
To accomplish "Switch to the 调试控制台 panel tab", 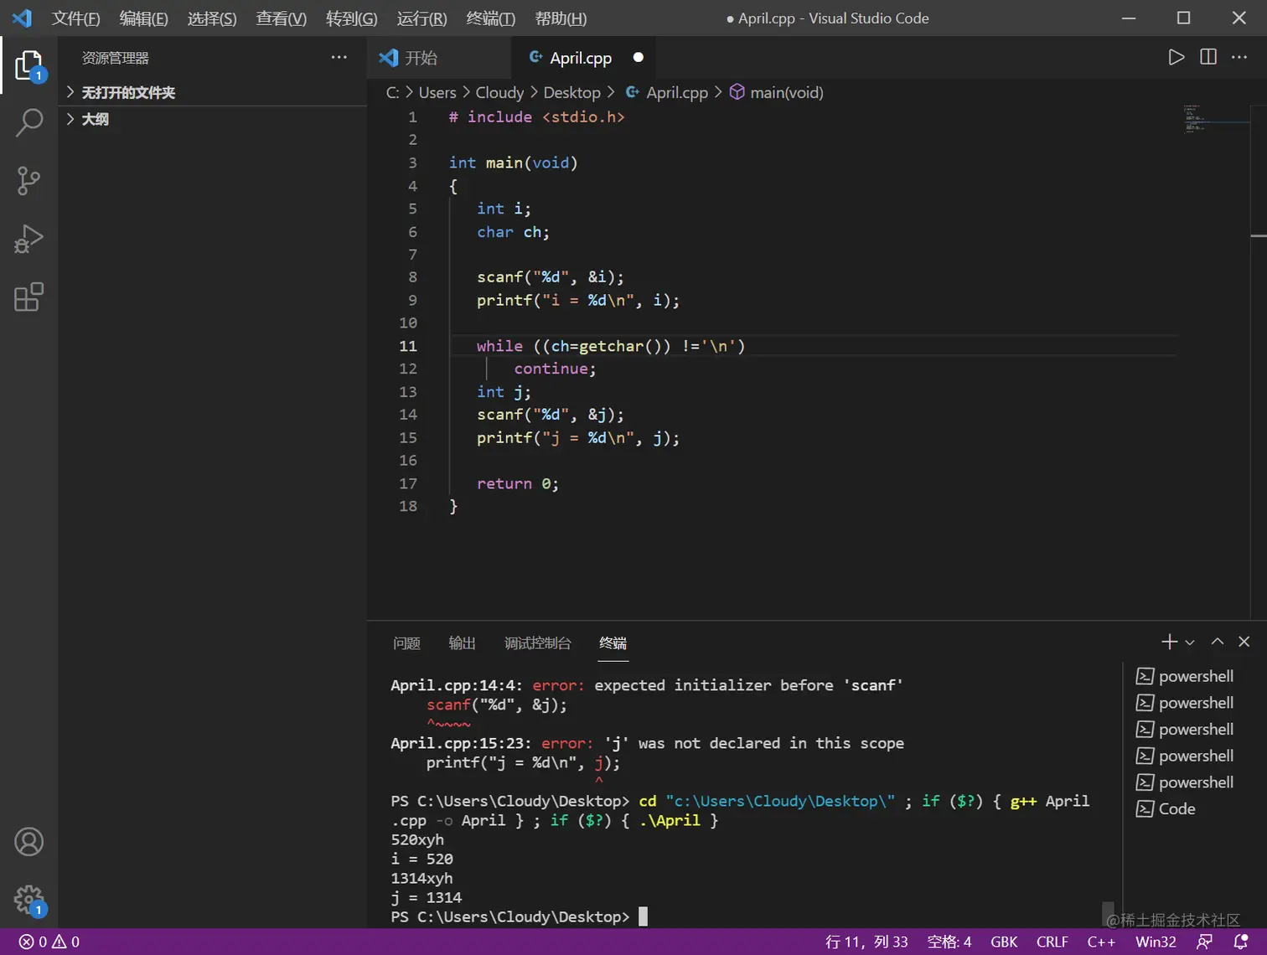I will (x=537, y=643).
